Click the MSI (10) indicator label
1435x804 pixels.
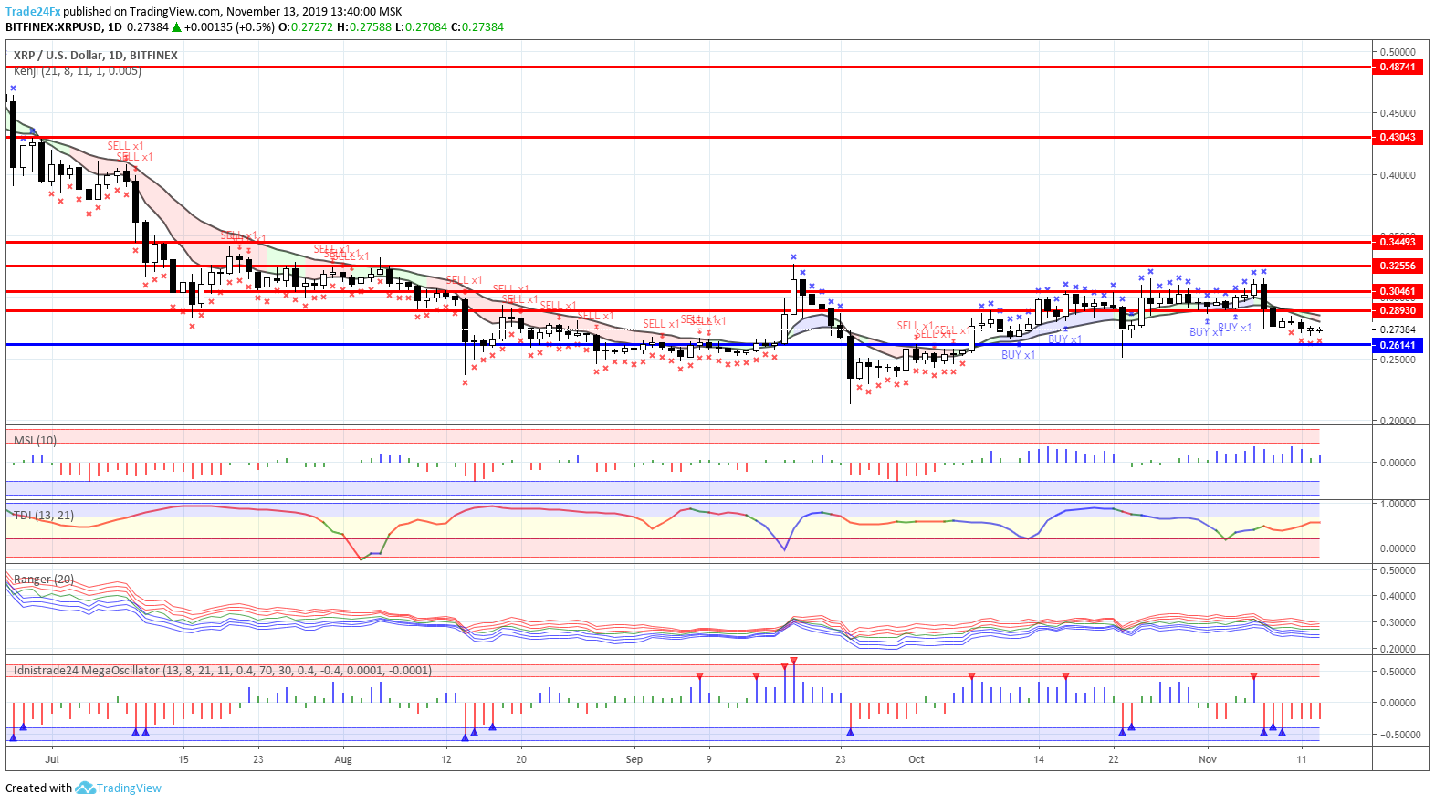35,441
